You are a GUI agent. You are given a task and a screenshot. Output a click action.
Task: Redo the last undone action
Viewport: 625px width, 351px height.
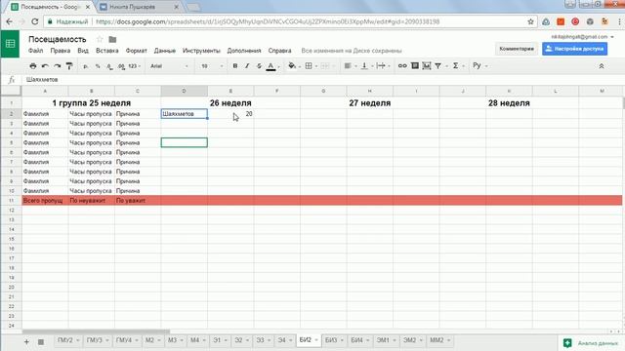[x=58, y=66]
